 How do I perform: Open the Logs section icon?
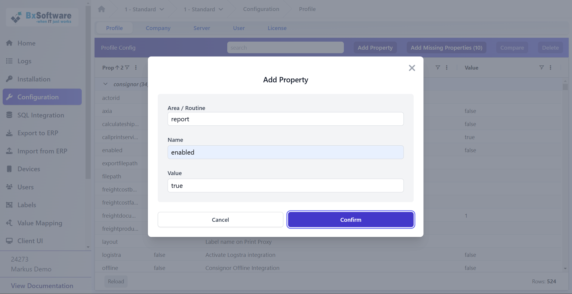[10, 61]
